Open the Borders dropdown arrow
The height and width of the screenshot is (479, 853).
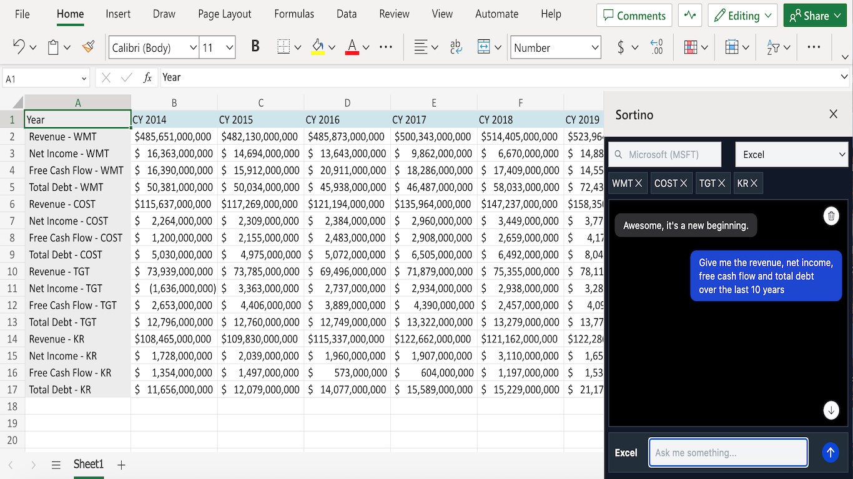pos(298,47)
